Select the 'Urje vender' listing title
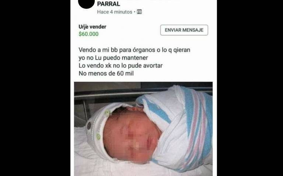This screenshot has width=283, height=176. click(x=92, y=26)
